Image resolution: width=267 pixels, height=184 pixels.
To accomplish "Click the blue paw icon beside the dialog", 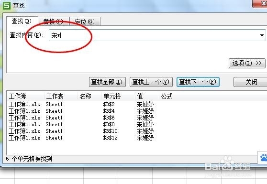I will click(264, 158).
